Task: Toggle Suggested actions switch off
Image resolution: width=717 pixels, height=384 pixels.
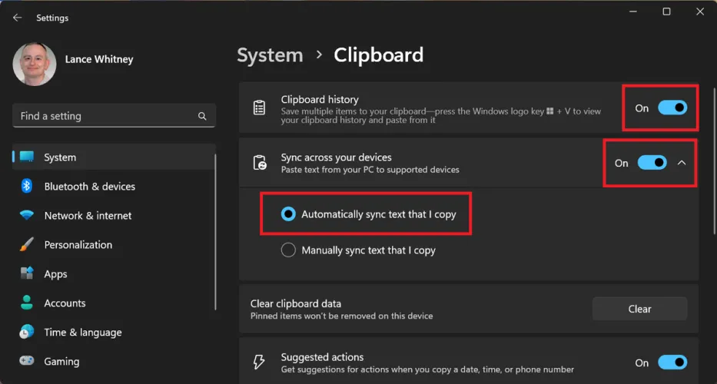Action: (672, 362)
